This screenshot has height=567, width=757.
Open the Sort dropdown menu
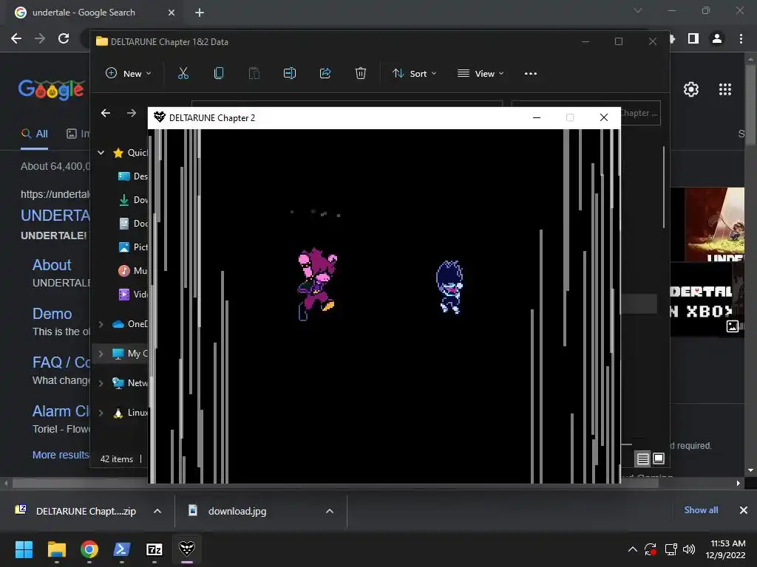click(x=414, y=73)
